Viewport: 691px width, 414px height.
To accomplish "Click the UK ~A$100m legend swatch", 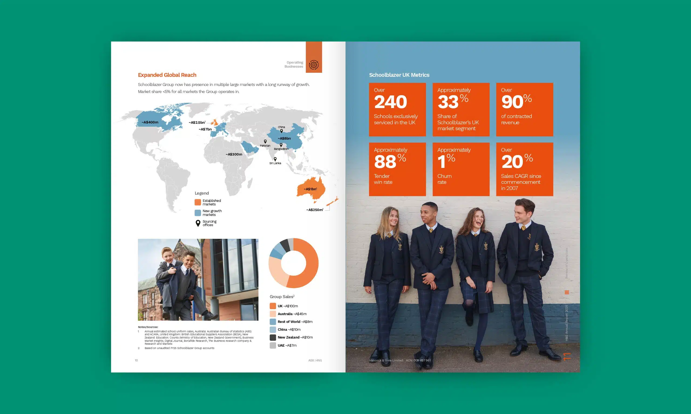I will 273,306.
